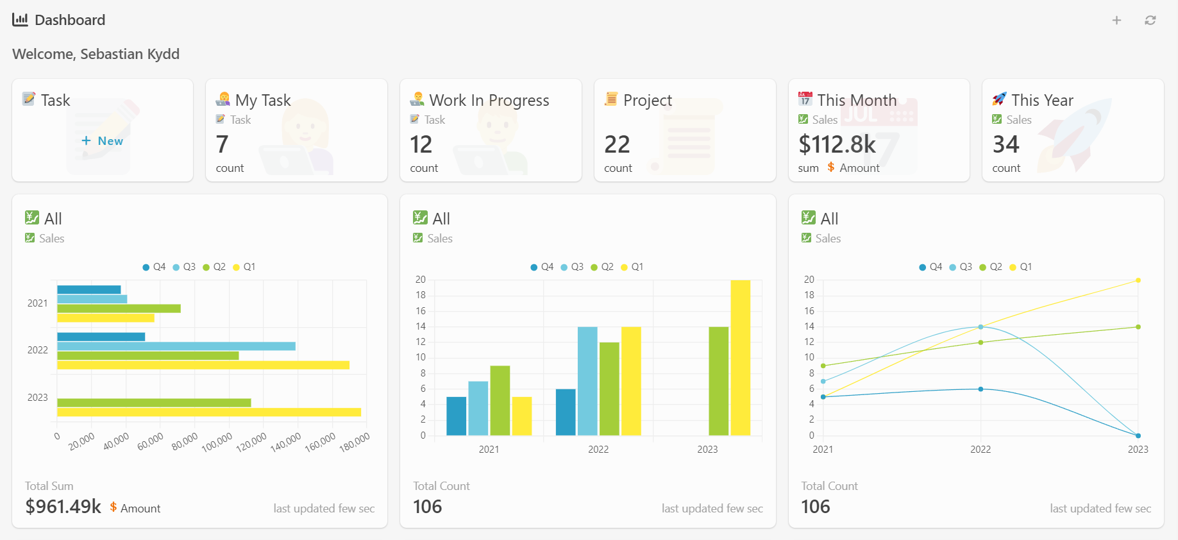Toggle Q1 legend in horizontal bar chart
The width and height of the screenshot is (1178, 540).
pyautogui.click(x=244, y=267)
